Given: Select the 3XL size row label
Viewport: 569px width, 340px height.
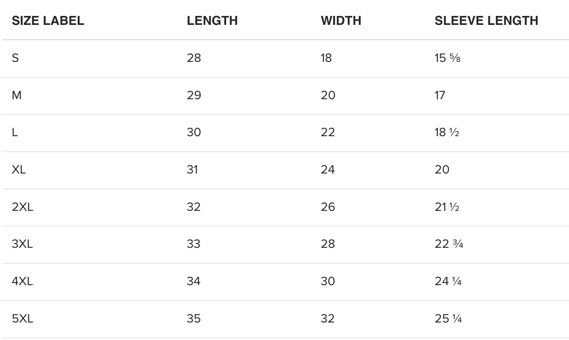Looking at the screenshot, I should pos(22,244).
